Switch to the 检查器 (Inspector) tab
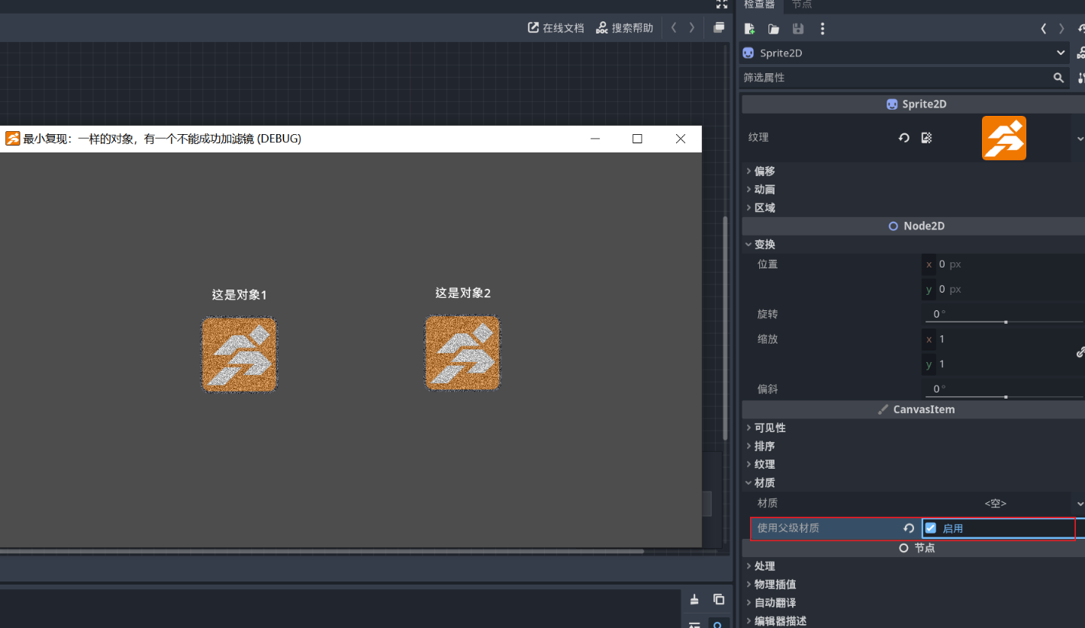The image size is (1085, 628). (x=759, y=5)
